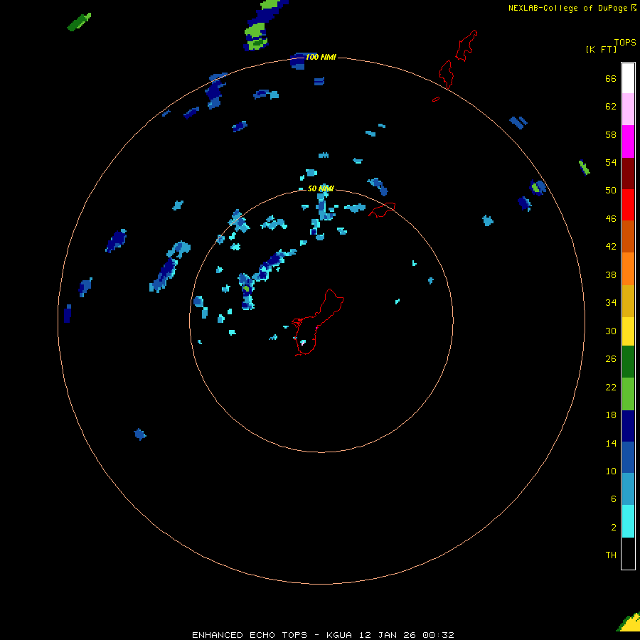Click the yellow-green echo in the bottom right corner
This screenshot has height=640, width=640.
(x=629, y=623)
